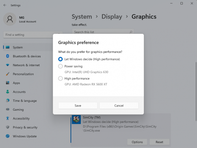Open Options for SimCity (TM)
The image size is (197, 148).
pos(137,142)
